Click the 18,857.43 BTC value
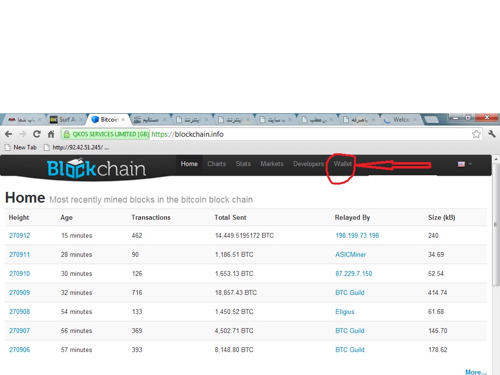The width and height of the screenshot is (500, 375). point(236,293)
